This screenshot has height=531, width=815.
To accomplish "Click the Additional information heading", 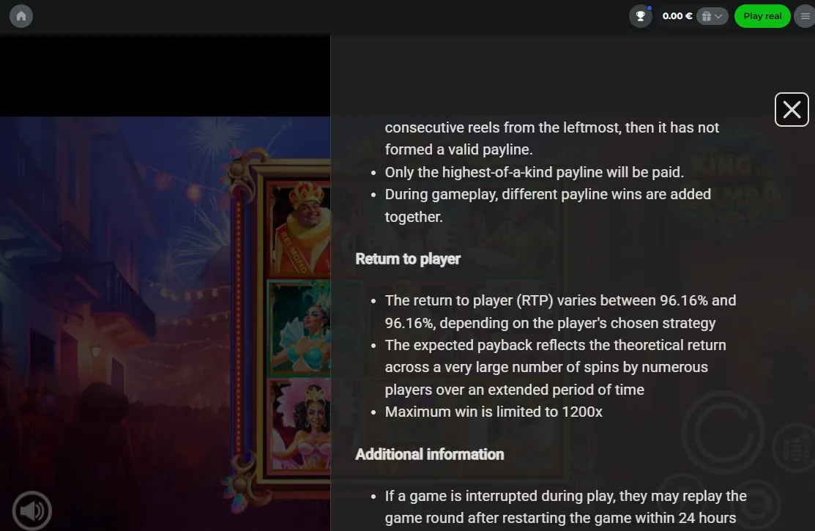I will pyautogui.click(x=429, y=455).
